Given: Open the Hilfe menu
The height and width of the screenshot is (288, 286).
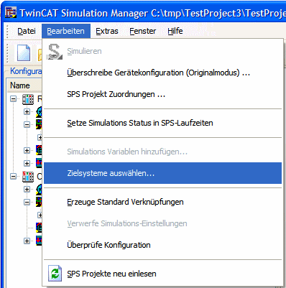Looking at the screenshot, I should 175,31.
